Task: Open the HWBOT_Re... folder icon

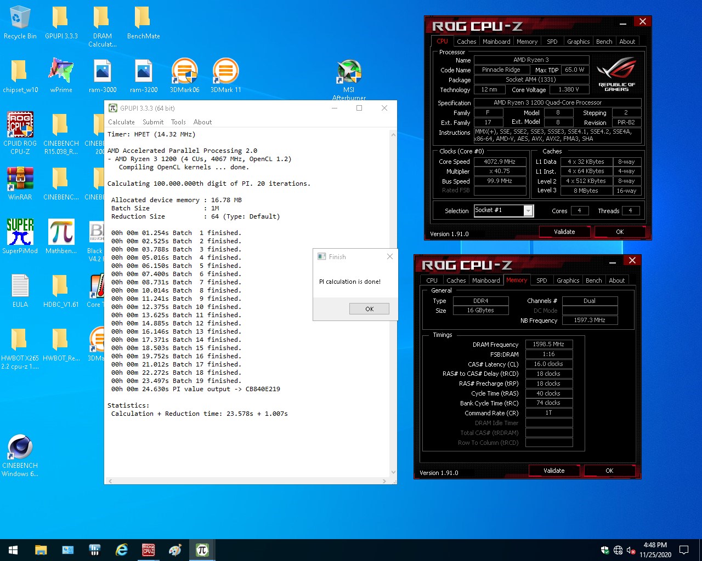Action: (61, 344)
